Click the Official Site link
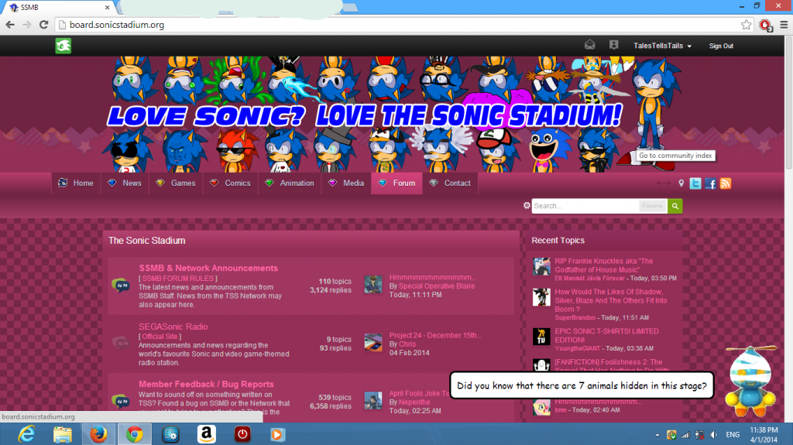Screen dimensions: 793x445 [x=160, y=337]
